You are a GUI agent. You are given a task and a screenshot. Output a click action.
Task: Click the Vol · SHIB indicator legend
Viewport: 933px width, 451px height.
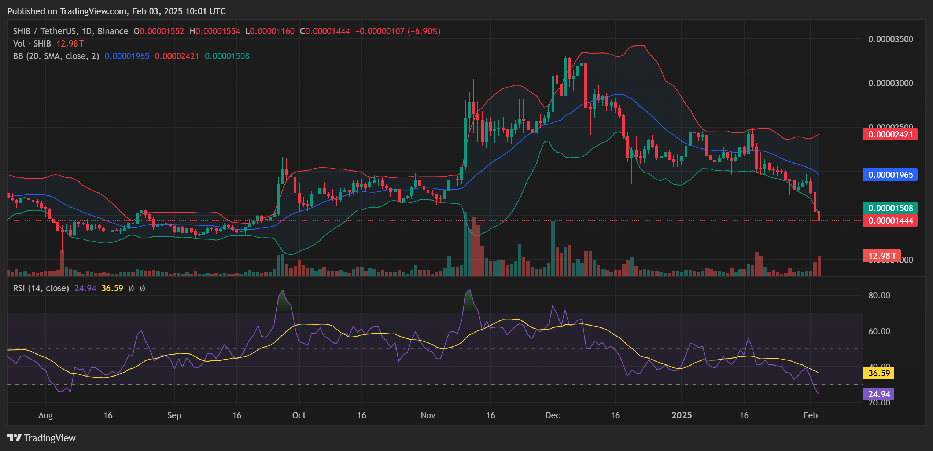(32, 44)
